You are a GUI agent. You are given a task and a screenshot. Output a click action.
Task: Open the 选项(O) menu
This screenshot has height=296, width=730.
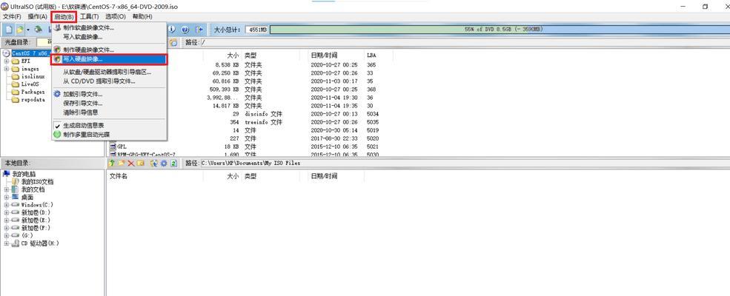coord(116,17)
